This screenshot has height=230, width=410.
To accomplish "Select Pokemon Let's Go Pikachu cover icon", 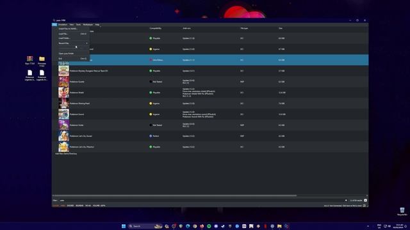I will (63, 147).
